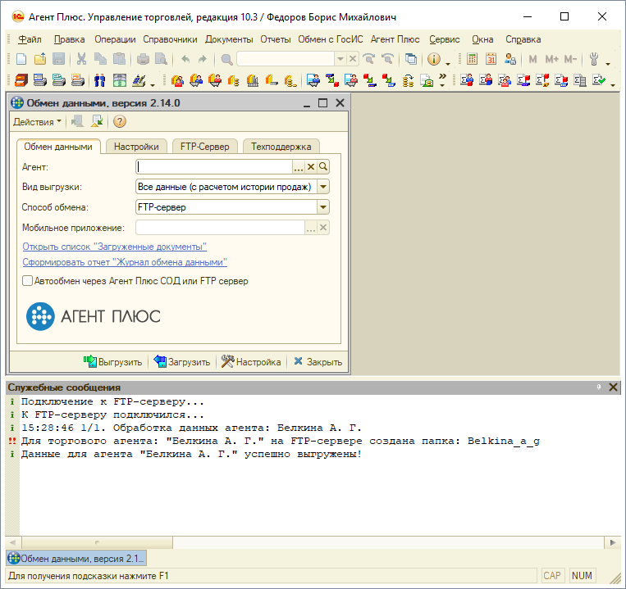Open the Действия dropdown menu

(x=37, y=121)
